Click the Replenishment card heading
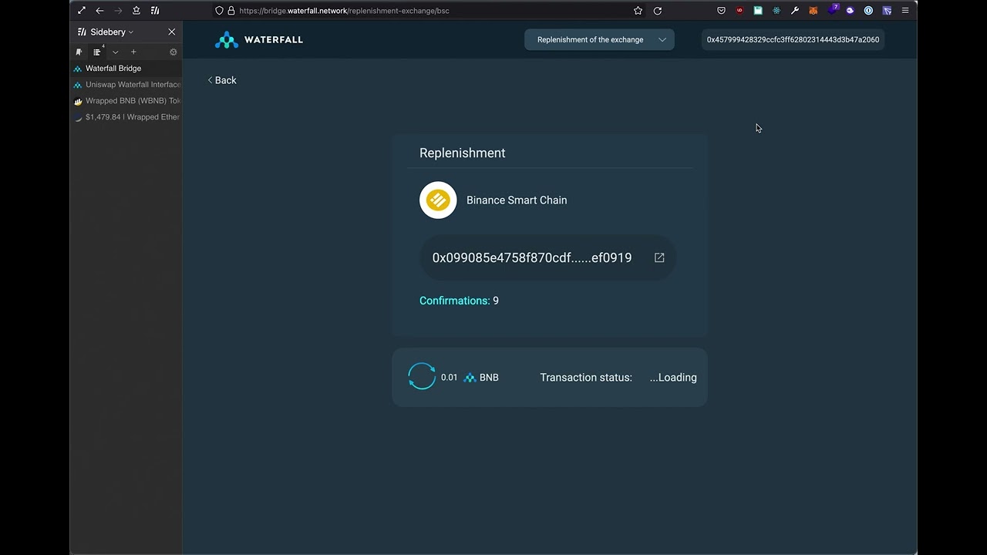The image size is (987, 555). pos(463,153)
